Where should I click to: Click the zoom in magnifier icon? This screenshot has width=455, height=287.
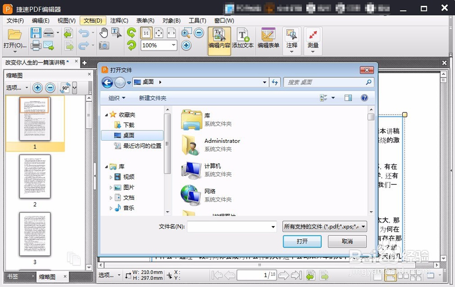point(186,33)
